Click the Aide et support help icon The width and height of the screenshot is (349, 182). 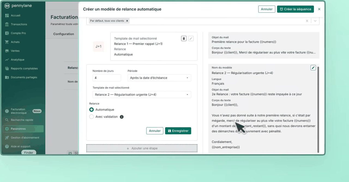[x=7, y=146]
